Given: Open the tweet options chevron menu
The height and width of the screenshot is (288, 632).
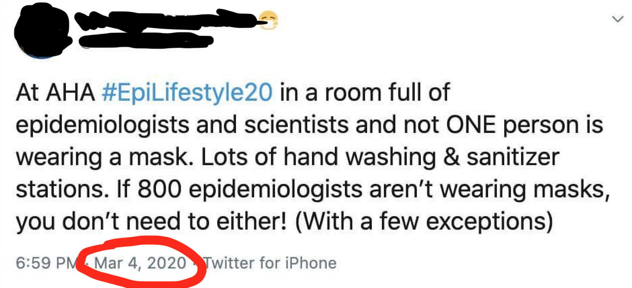Looking at the screenshot, I should point(618,19).
